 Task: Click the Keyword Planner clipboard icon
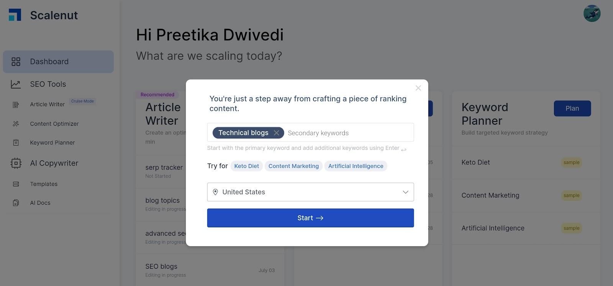pos(16,143)
